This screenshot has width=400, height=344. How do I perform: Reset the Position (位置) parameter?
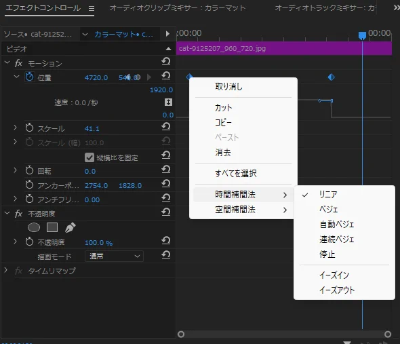tap(166, 75)
